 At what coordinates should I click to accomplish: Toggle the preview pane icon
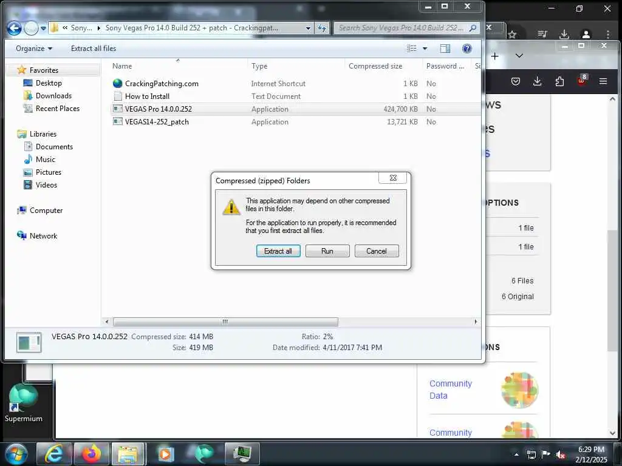445,49
